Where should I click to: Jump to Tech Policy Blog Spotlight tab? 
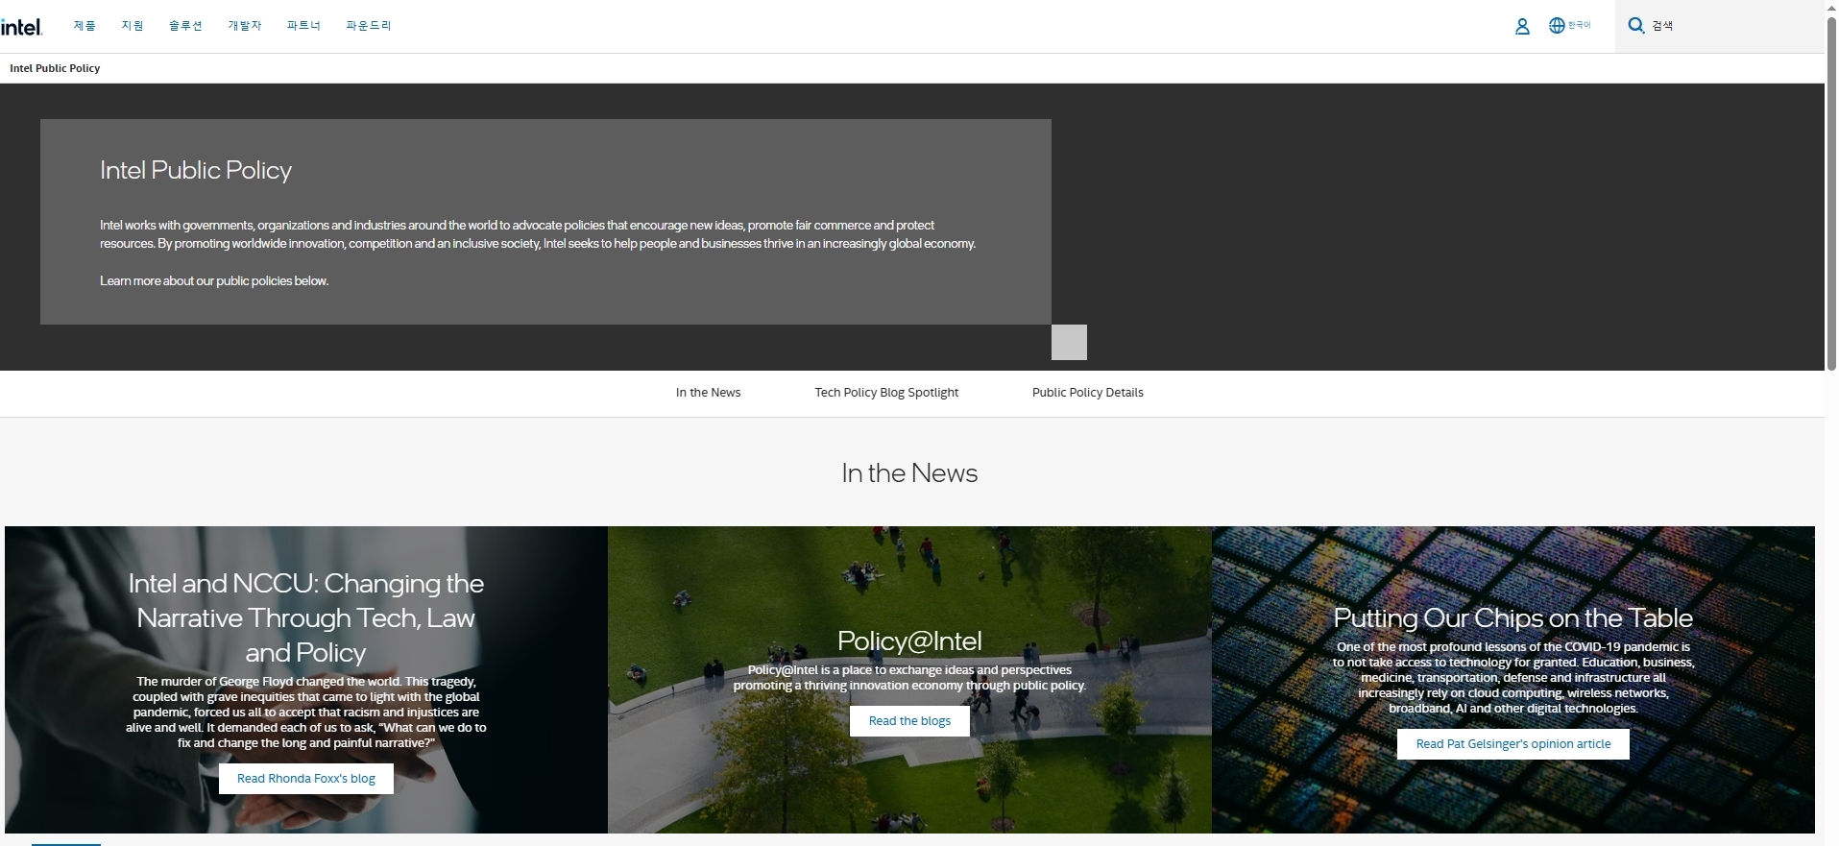click(x=886, y=393)
